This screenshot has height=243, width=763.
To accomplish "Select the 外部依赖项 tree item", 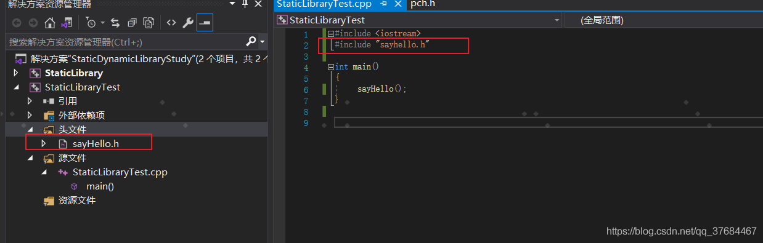I will pos(82,116).
